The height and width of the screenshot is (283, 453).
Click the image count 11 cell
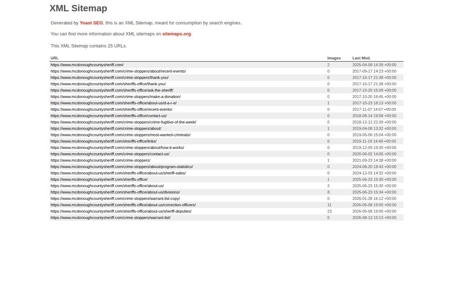pyautogui.click(x=329, y=205)
